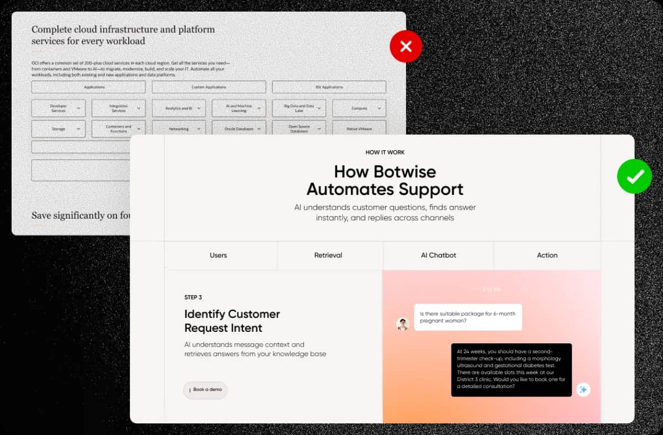This screenshot has width=663, height=435.
Task: Expand the Compute dropdown in back window
Action: pyautogui.click(x=359, y=108)
